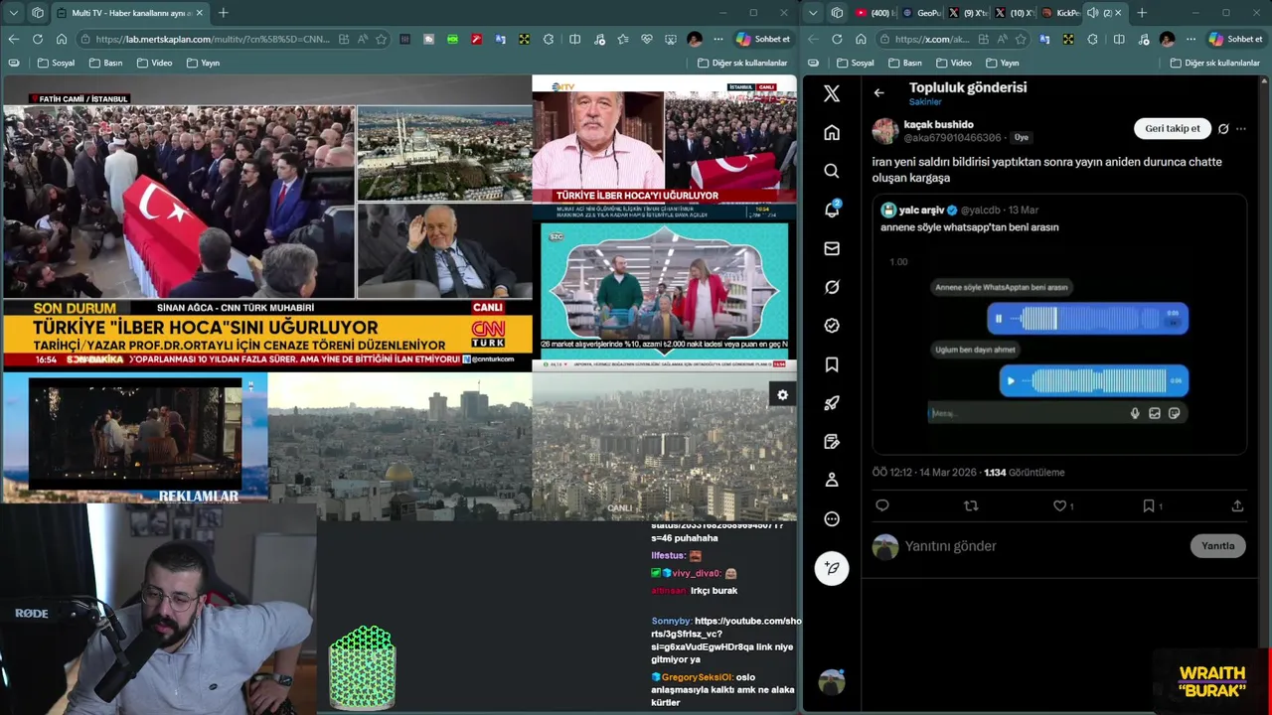Open quoted yalc arşiv post header

(x=959, y=211)
